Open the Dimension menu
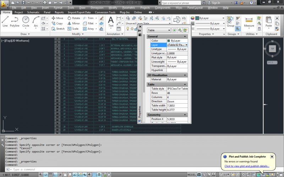 tap(97, 7)
